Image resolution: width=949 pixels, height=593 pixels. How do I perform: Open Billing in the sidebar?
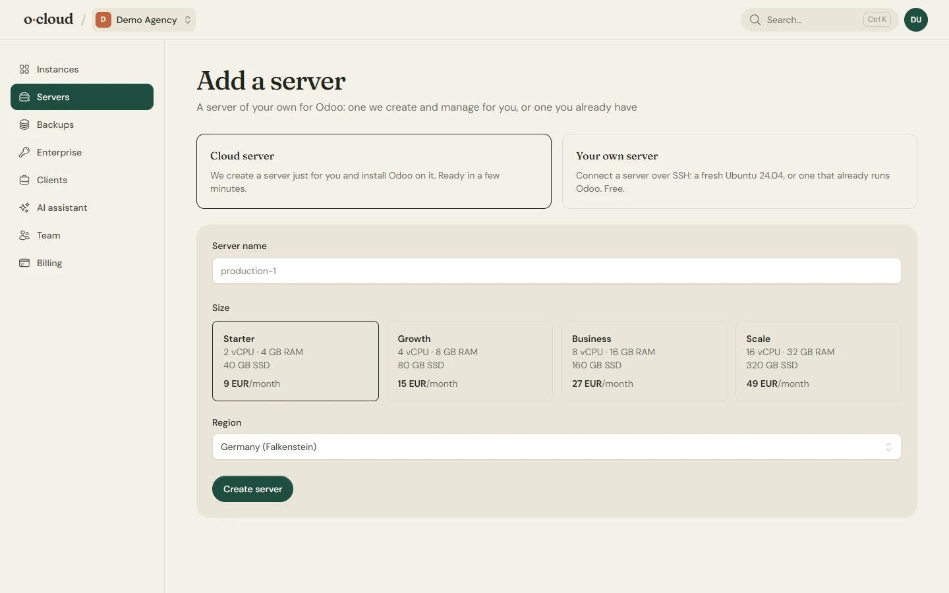pyautogui.click(x=82, y=263)
